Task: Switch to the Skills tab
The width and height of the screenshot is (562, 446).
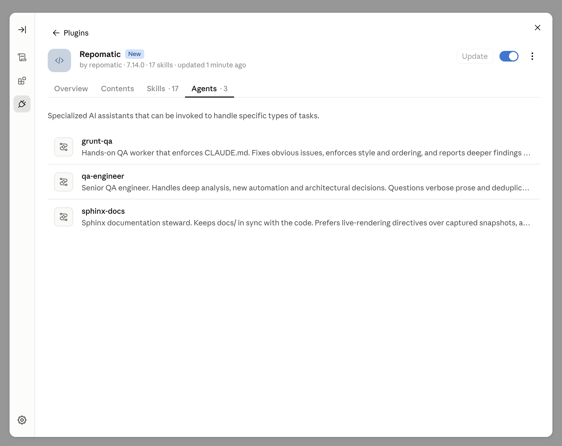Action: tap(163, 89)
